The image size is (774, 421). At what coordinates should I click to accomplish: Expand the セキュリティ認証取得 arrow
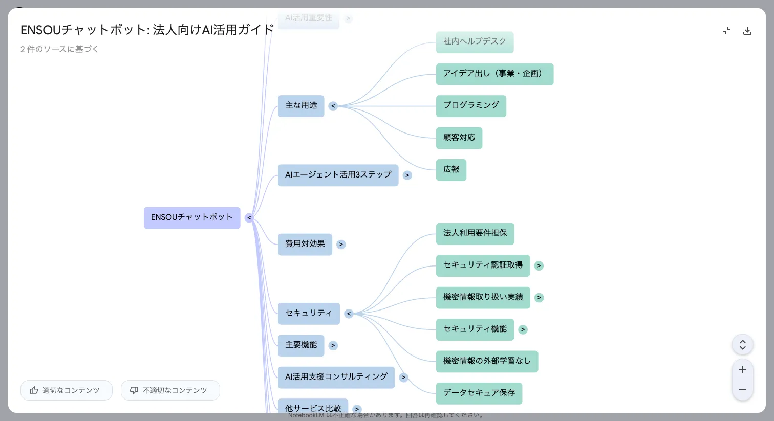coord(539,266)
